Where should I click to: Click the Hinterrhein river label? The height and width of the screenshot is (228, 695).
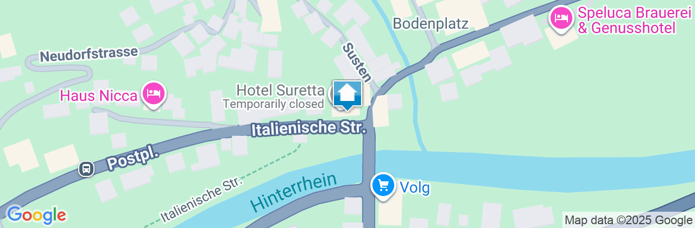pyautogui.click(x=294, y=193)
